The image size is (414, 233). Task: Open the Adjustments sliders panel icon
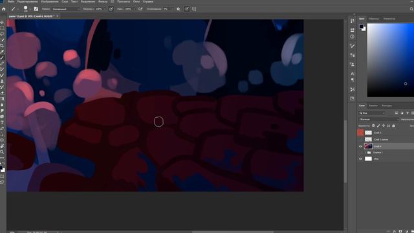click(352, 55)
